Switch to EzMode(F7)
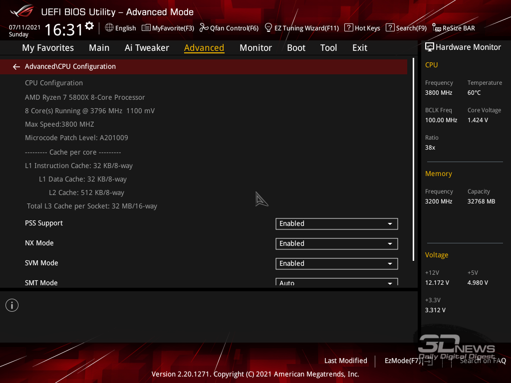The height and width of the screenshot is (383, 511). (403, 361)
